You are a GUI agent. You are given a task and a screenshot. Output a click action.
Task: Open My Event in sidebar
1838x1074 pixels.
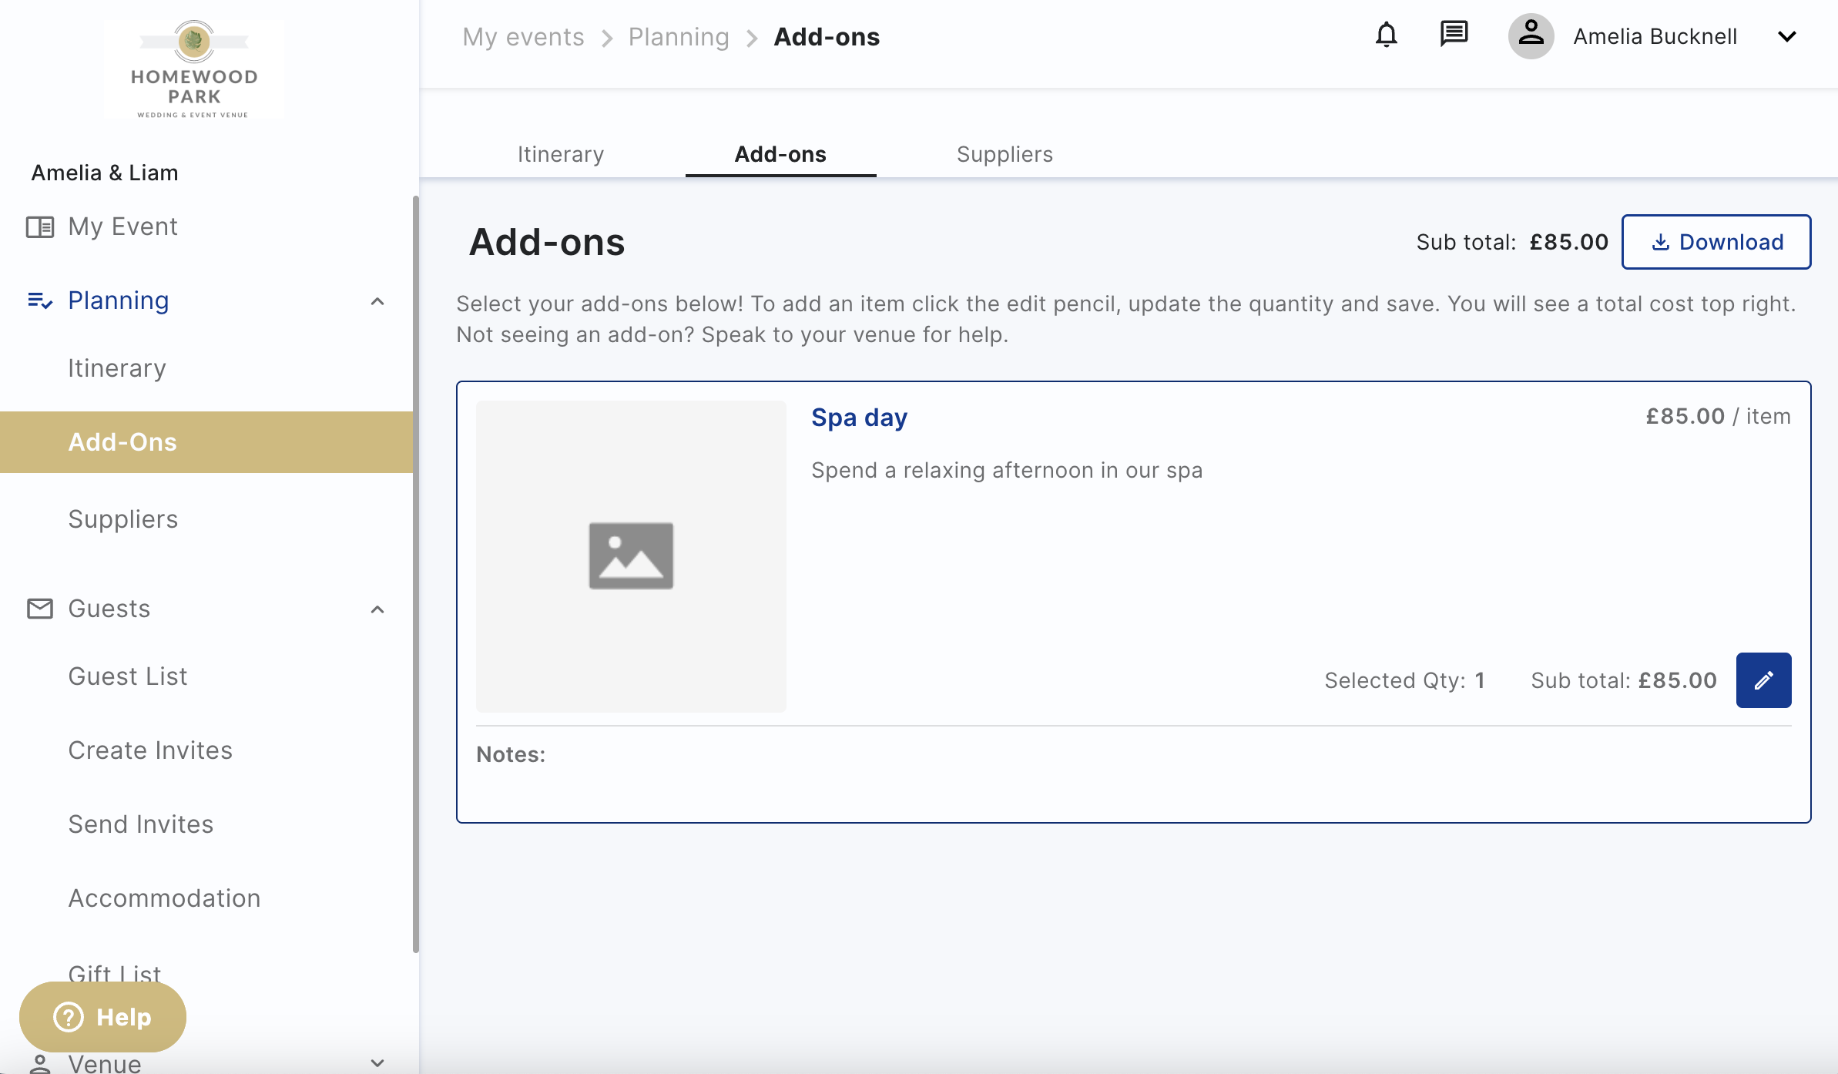pos(122,227)
